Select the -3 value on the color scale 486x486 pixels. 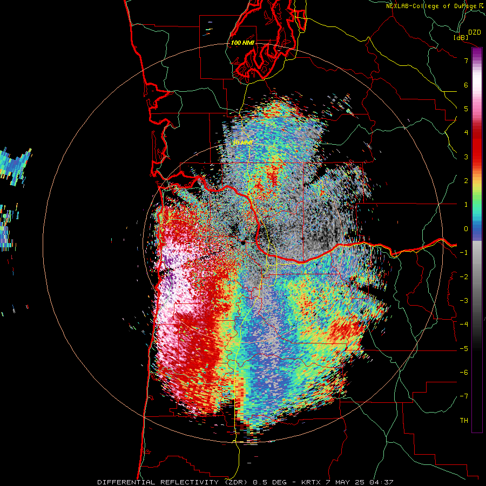point(464,300)
